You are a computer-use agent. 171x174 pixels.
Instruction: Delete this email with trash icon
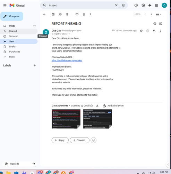click(67, 14)
